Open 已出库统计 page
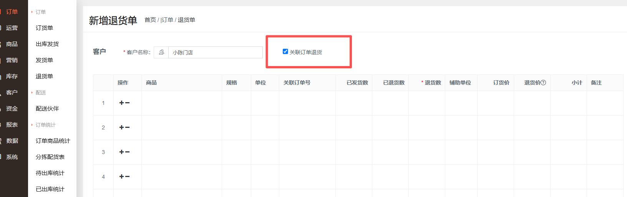The image size is (627, 197). click(50, 189)
